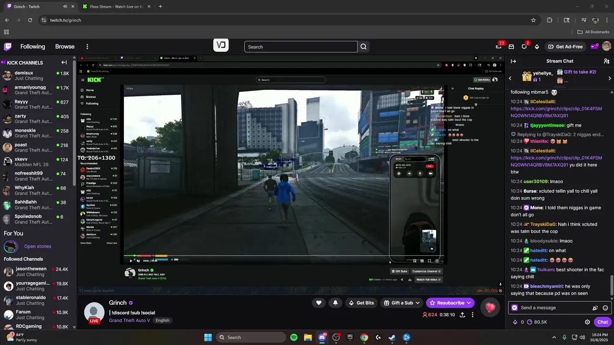This screenshot has width=614, height=345.
Task: Open Prime loot inbox icon with 22 badge
Action: tap(499, 46)
